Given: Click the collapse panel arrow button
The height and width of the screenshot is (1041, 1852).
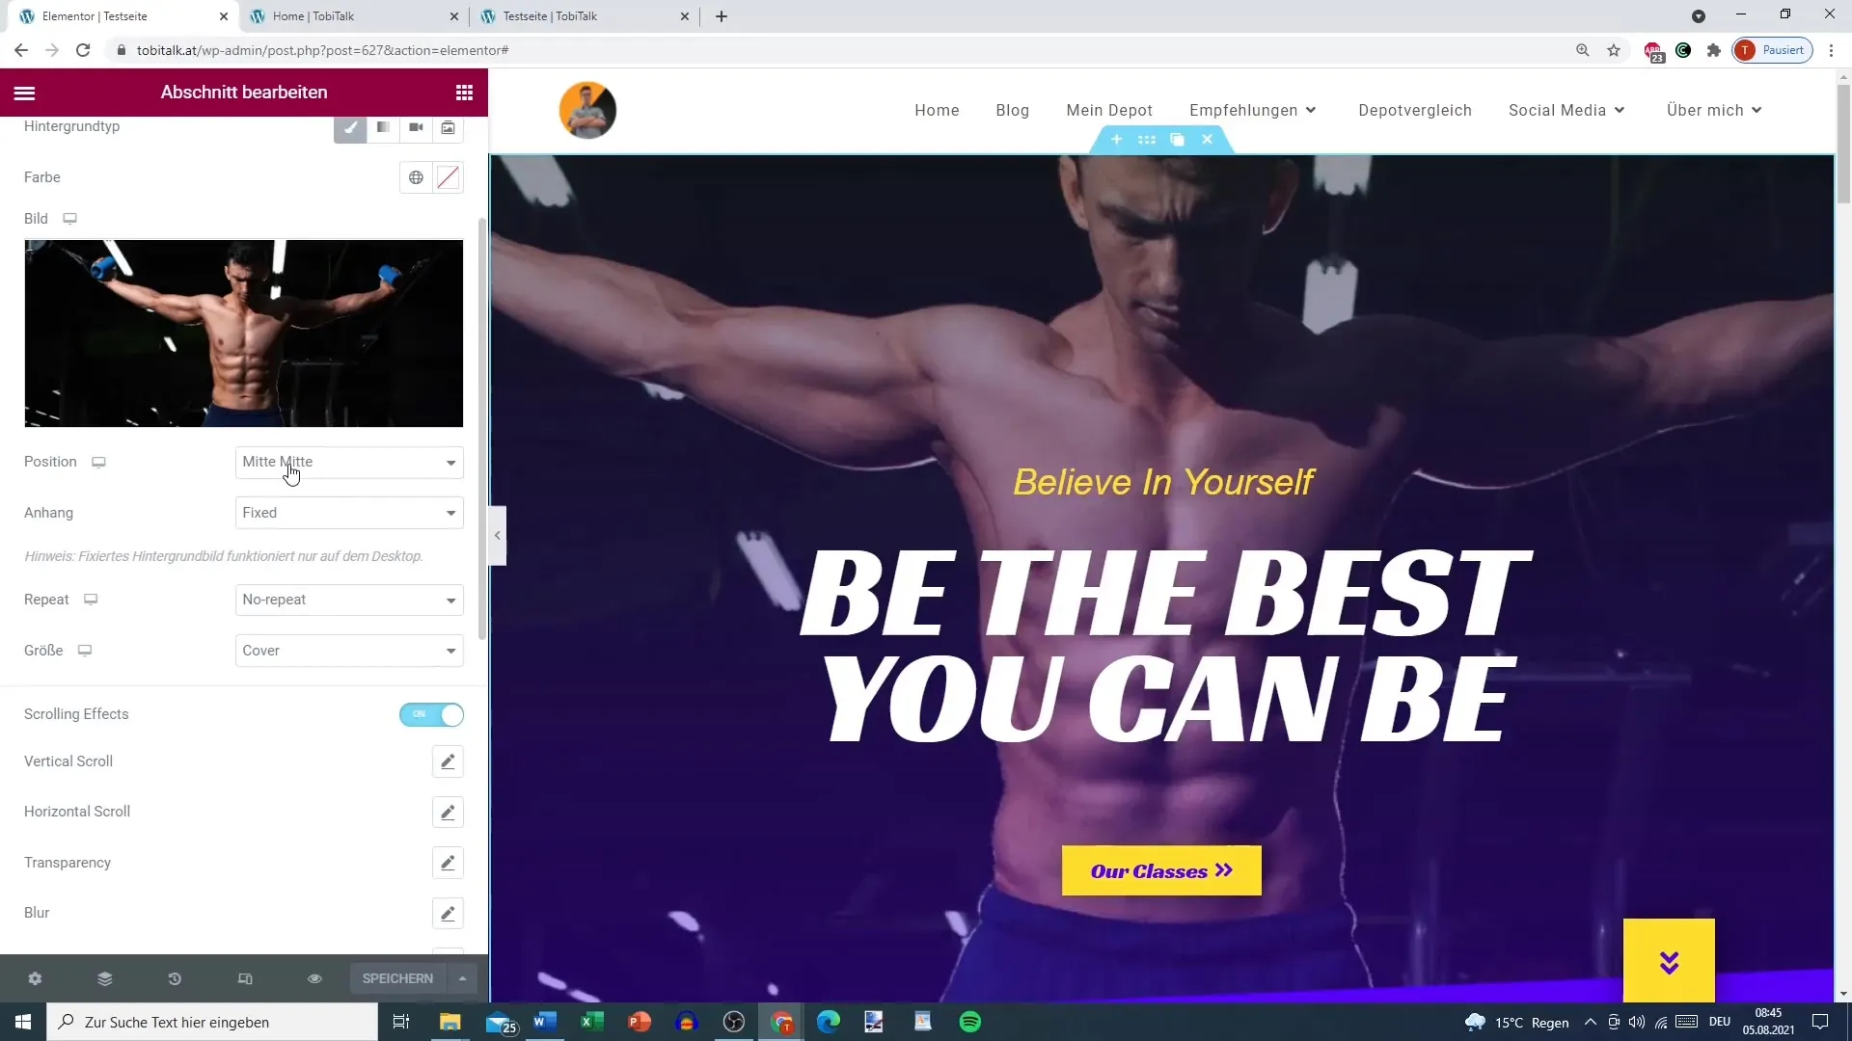Looking at the screenshot, I should pyautogui.click(x=498, y=535).
